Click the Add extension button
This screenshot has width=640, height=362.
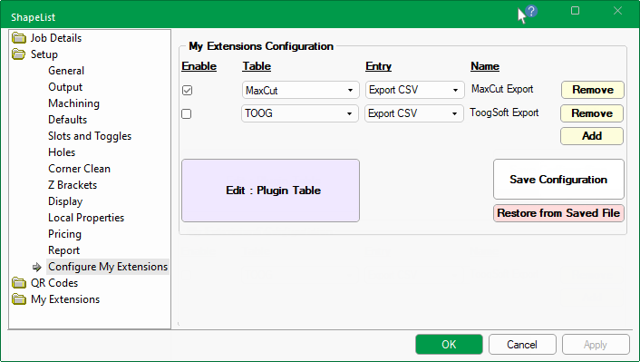[592, 136]
